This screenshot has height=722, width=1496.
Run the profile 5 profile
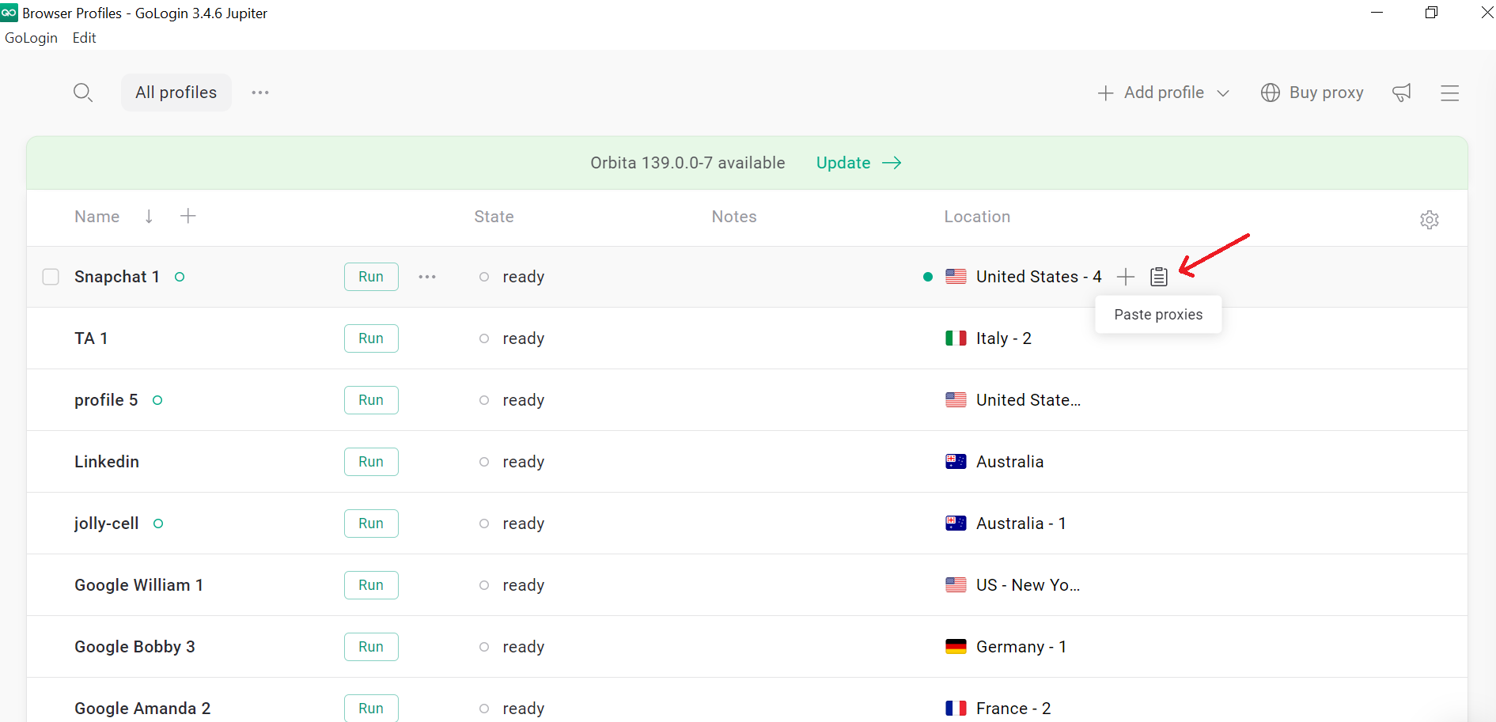(x=371, y=400)
